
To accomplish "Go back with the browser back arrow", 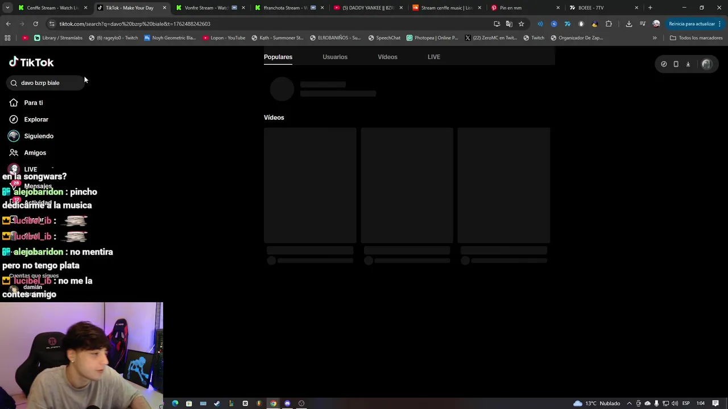I will [x=8, y=24].
